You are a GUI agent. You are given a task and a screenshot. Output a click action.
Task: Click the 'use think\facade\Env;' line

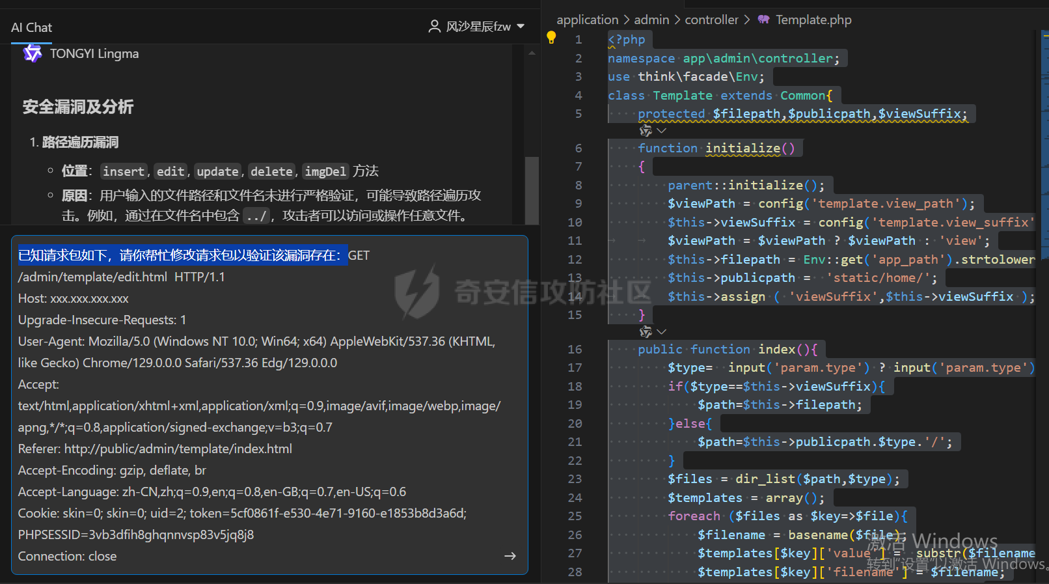686,77
